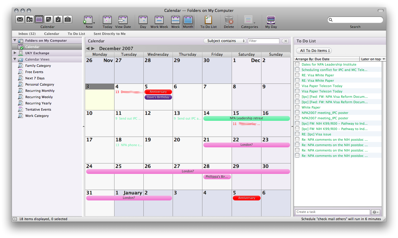Open 'NPA phone c...' event on 18th

129,145
